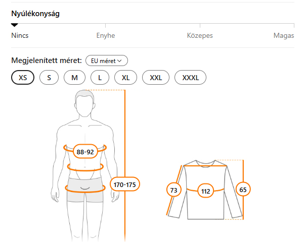Pick the M size pill

click(x=74, y=78)
